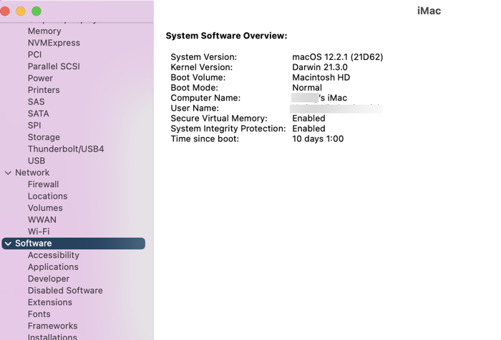Screen dimensions: 501x340
Task: Open the PCI hardware entry
Action: pos(34,54)
